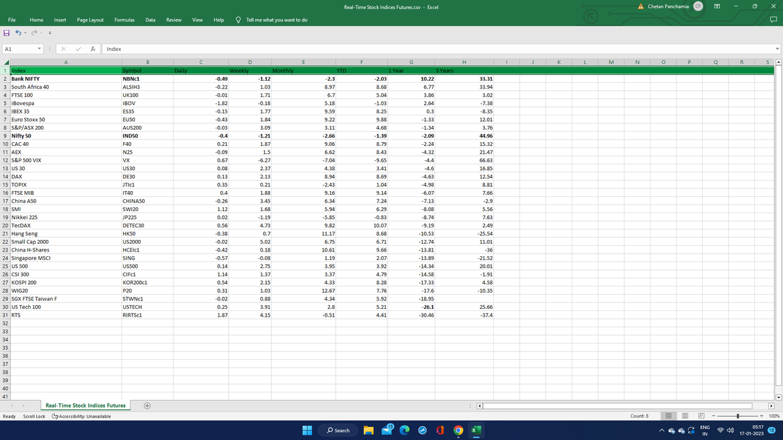
Task: Switch to Page Layout view in status bar
Action: click(x=686, y=416)
